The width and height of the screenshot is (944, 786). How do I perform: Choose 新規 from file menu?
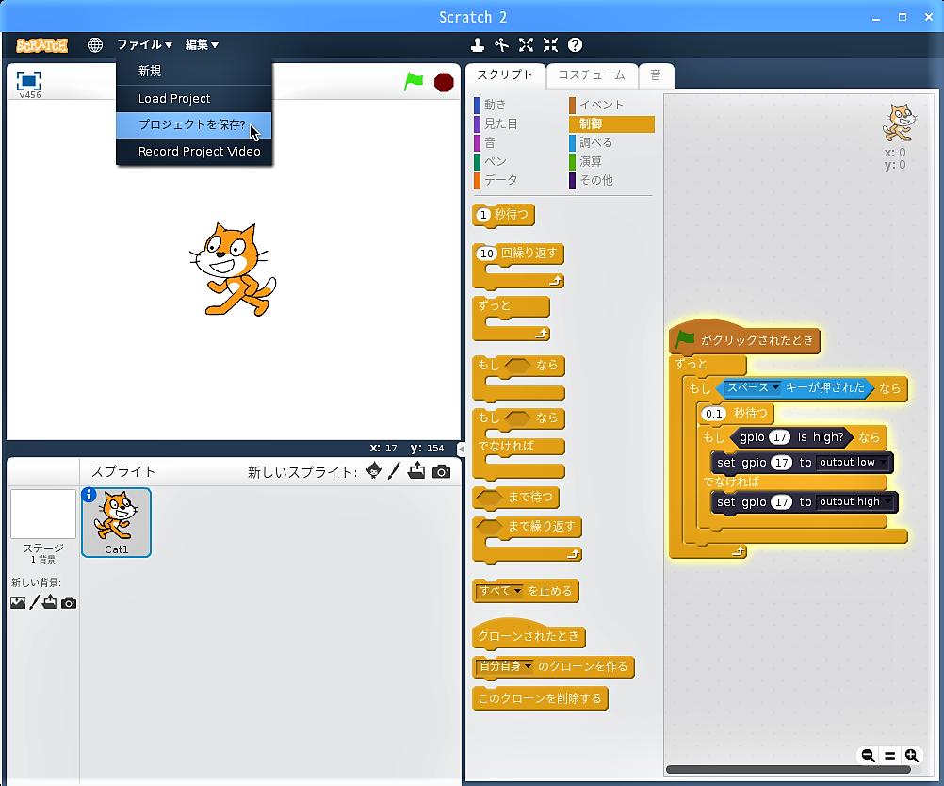click(x=194, y=71)
